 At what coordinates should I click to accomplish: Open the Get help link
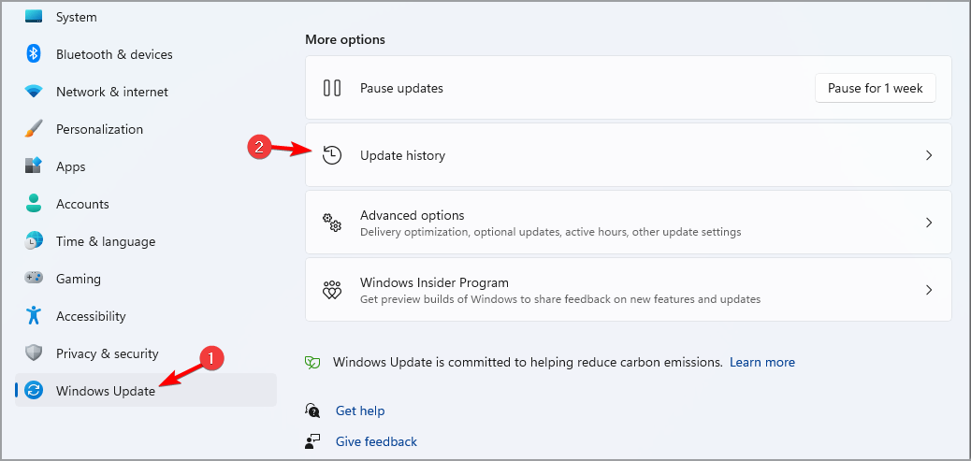(360, 411)
